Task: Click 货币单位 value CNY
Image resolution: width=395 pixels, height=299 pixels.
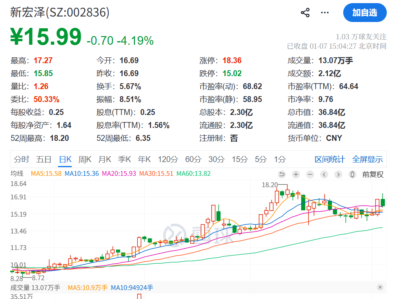Action: pyautogui.click(x=334, y=138)
